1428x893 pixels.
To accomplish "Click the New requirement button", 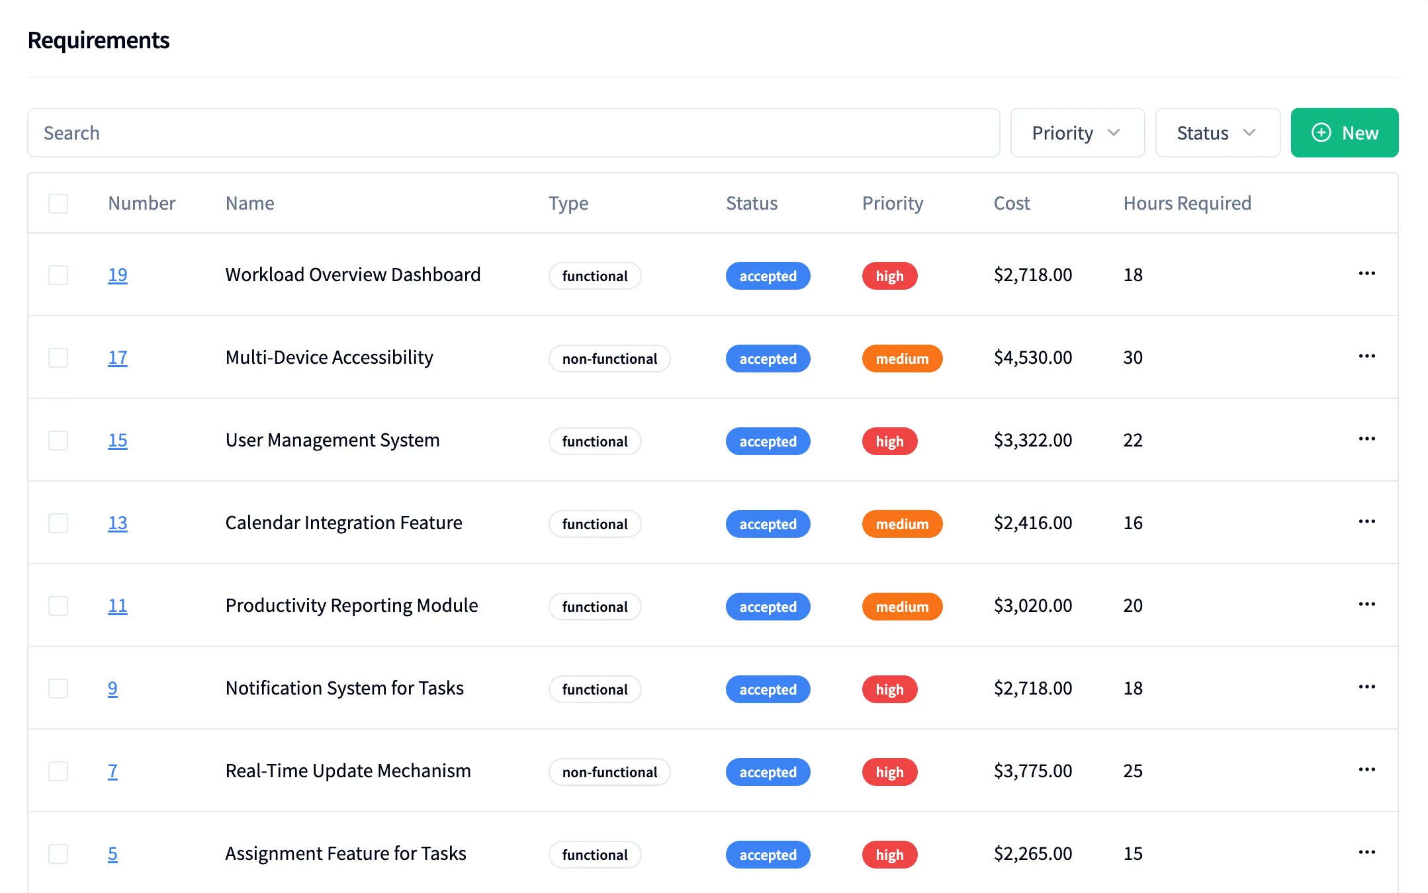I will pyautogui.click(x=1344, y=133).
